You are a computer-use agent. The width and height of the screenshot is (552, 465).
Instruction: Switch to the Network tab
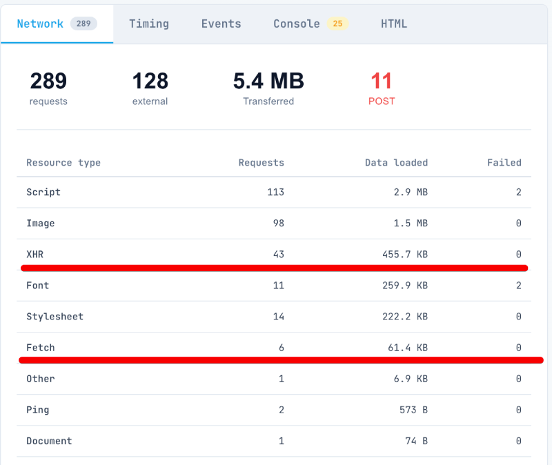tap(57, 23)
